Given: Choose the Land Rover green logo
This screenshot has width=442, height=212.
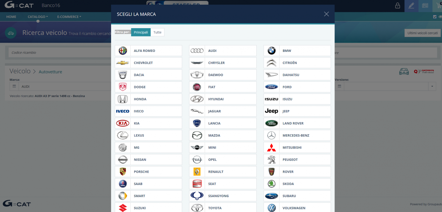Looking at the screenshot, I should pos(272,123).
